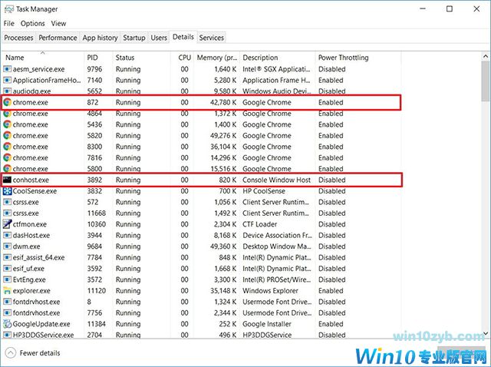Switch to the Performance tab
491x367 pixels.
point(58,38)
